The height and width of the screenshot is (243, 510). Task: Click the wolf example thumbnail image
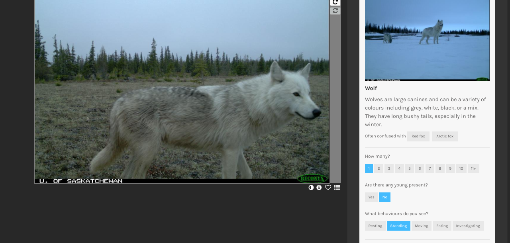pos(427,41)
